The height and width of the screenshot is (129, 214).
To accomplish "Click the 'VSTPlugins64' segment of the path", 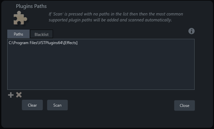I will [50, 43].
